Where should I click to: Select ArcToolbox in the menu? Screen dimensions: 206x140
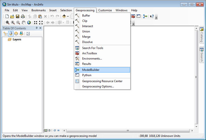pos(102,53)
